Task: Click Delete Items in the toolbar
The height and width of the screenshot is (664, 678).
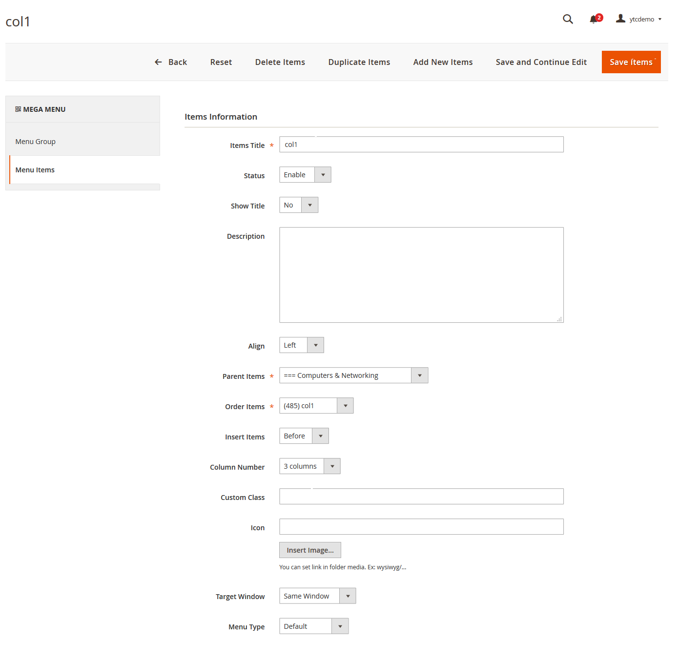Action: coord(280,62)
